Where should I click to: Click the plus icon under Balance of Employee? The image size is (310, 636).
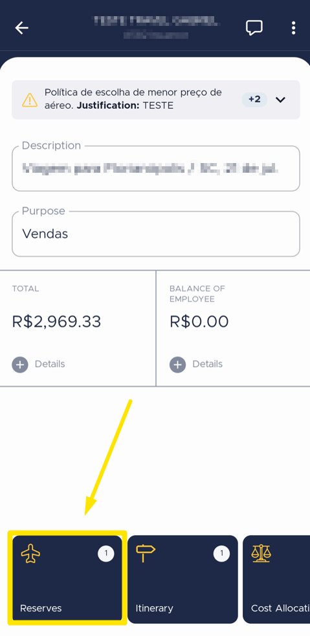pyautogui.click(x=177, y=365)
